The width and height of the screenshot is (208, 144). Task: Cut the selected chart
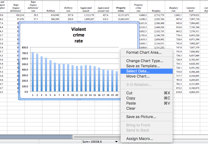[129, 93]
